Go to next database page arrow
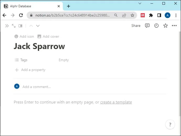The image size is (181, 136). coord(38,26)
